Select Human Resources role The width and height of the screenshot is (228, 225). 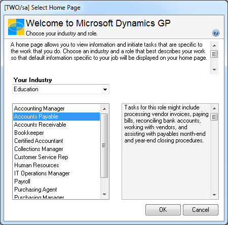pos(57,165)
